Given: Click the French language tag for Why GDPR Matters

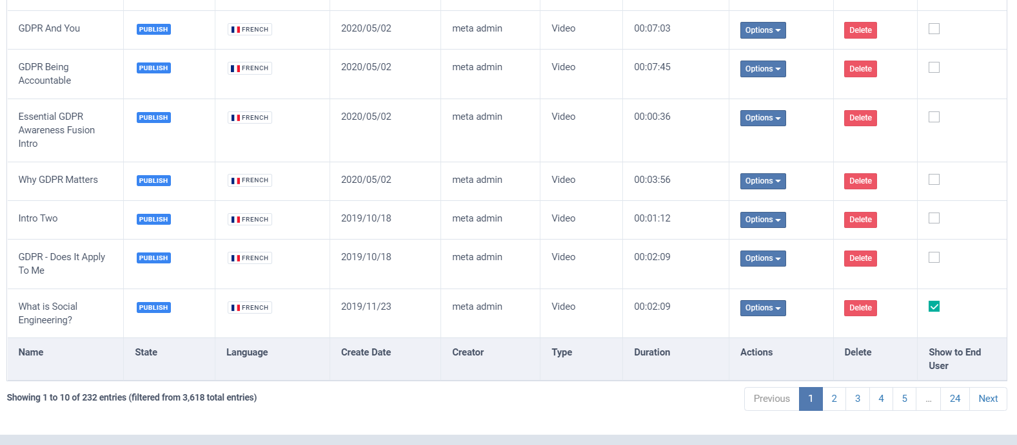Looking at the screenshot, I should point(250,180).
